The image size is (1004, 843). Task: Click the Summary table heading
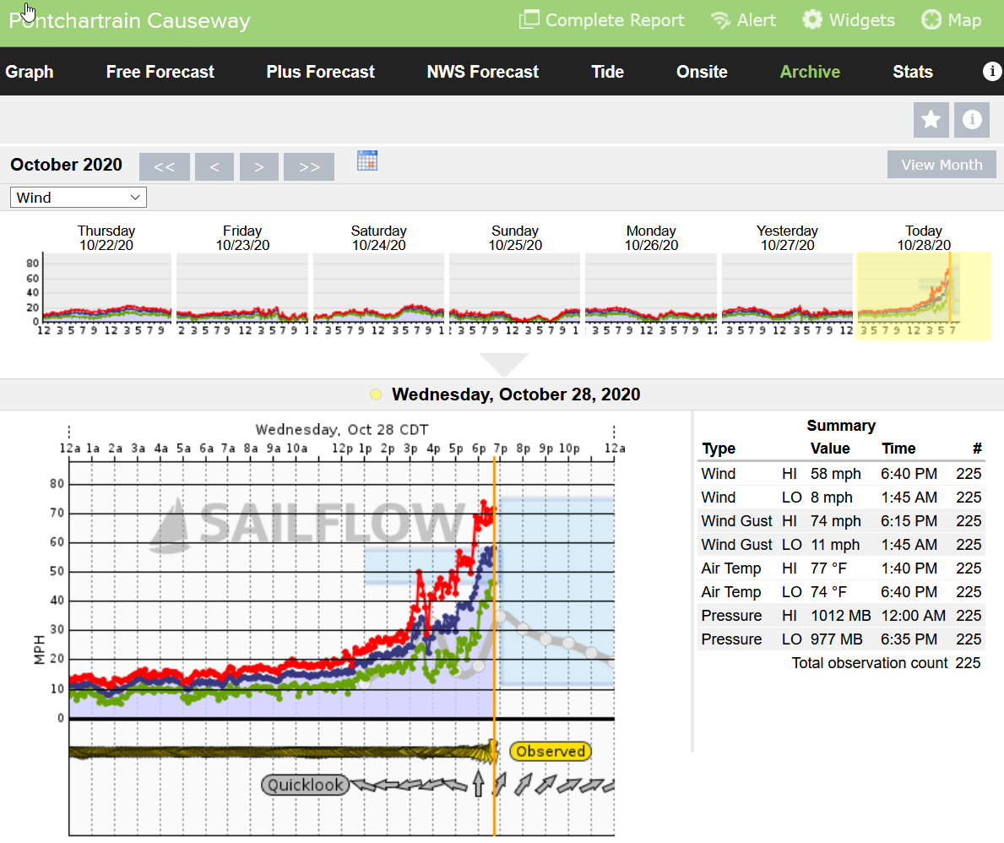pyautogui.click(x=841, y=426)
